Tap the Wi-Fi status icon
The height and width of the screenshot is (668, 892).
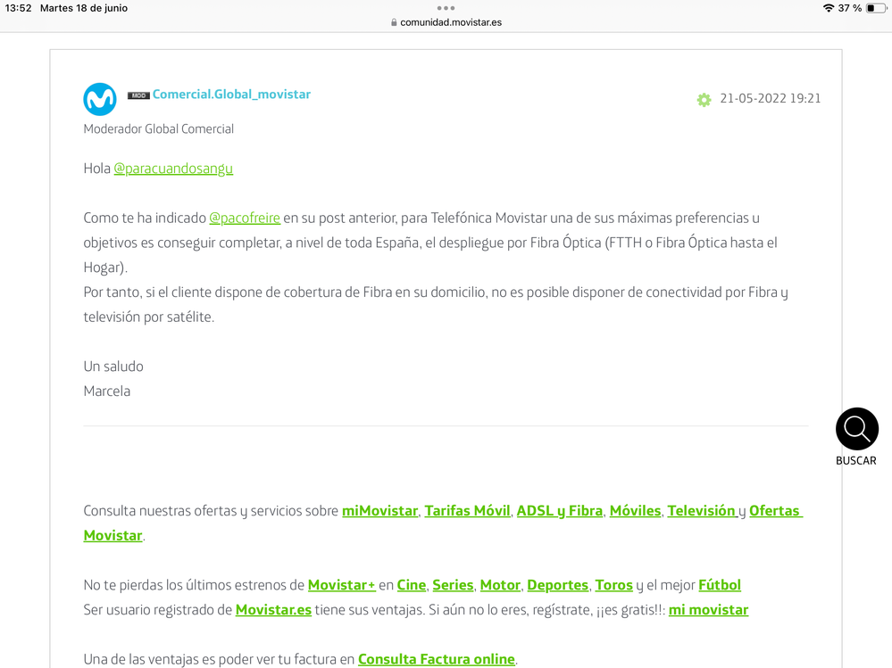pos(828,8)
